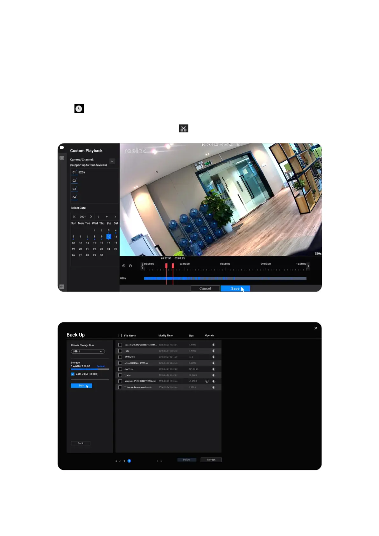The image size is (379, 536).
Task: Select day 10 in the calendar
Action: pyautogui.click(x=109, y=237)
